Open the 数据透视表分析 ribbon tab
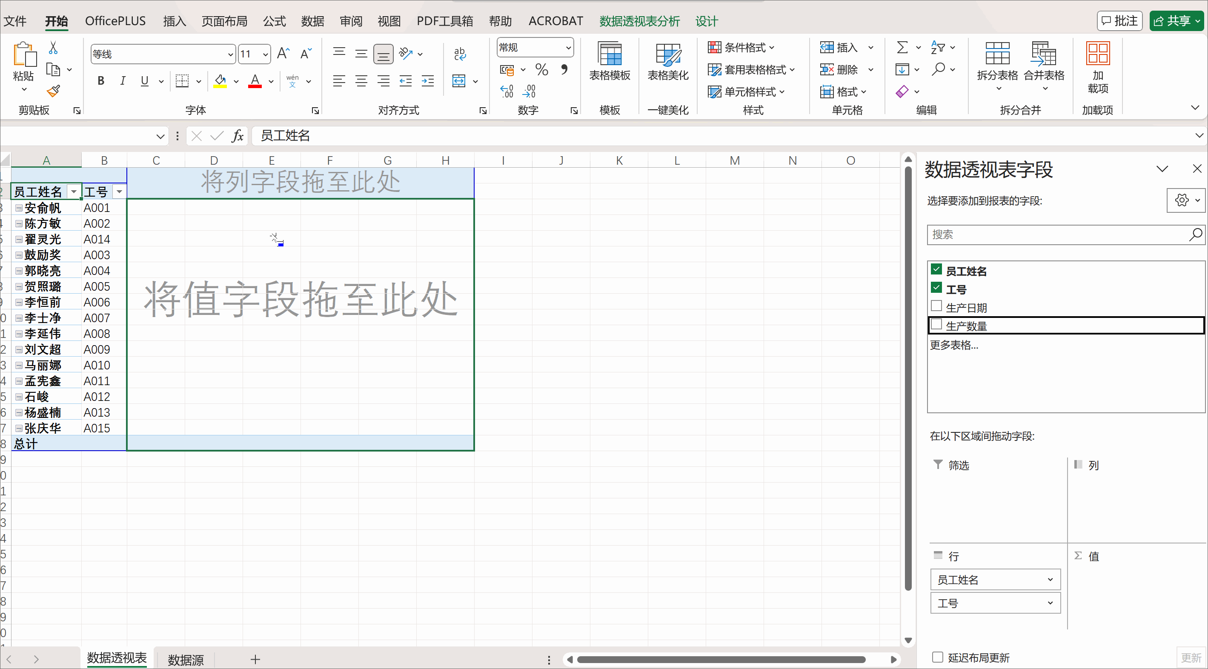 click(x=639, y=21)
